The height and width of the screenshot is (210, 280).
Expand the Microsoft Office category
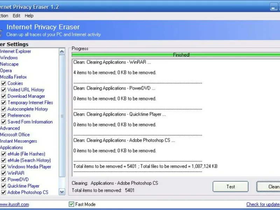coord(15,135)
